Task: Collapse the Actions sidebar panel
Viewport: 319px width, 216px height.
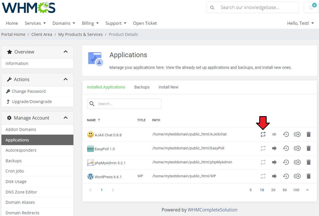Action: (x=65, y=79)
